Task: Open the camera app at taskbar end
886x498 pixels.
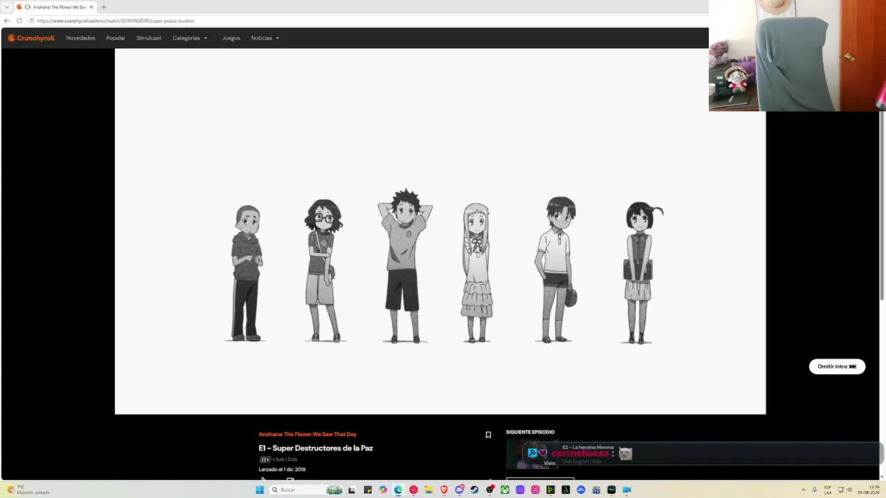Action: 626,490
